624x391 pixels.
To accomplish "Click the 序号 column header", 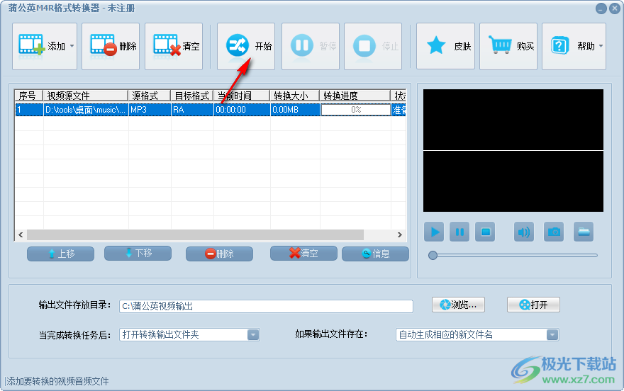I will tap(28, 96).
